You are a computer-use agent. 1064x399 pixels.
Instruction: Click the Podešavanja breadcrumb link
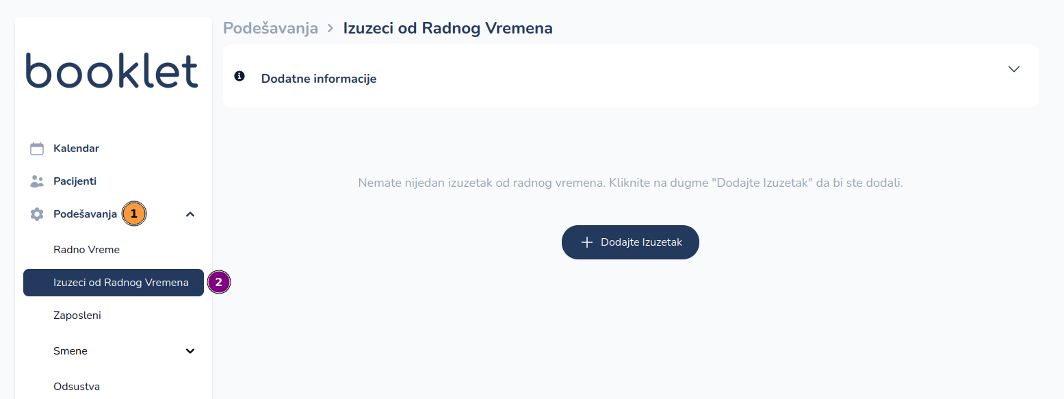tap(270, 28)
